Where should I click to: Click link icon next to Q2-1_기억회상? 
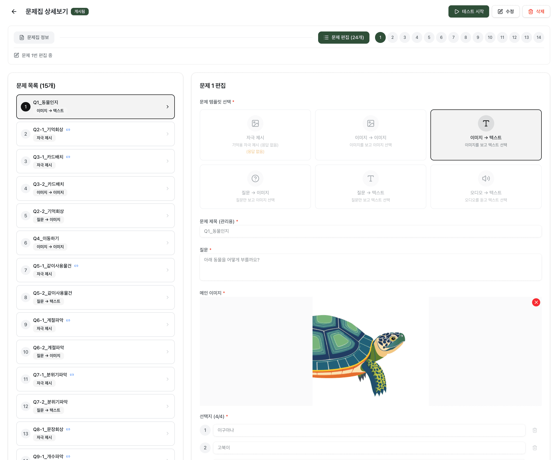pos(68,129)
